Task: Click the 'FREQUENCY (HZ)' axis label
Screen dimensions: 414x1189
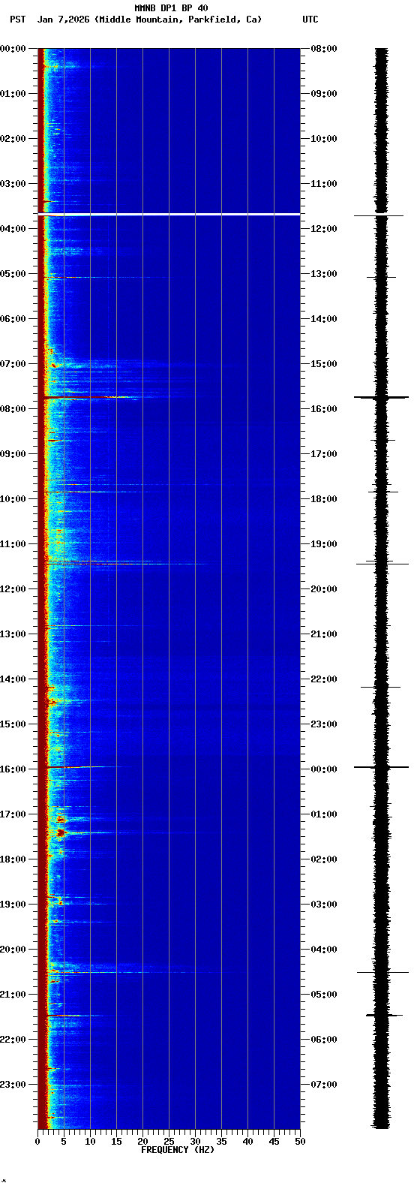Action: (178, 1150)
